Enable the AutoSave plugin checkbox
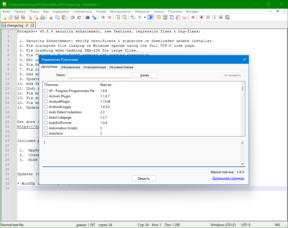 click(46, 133)
